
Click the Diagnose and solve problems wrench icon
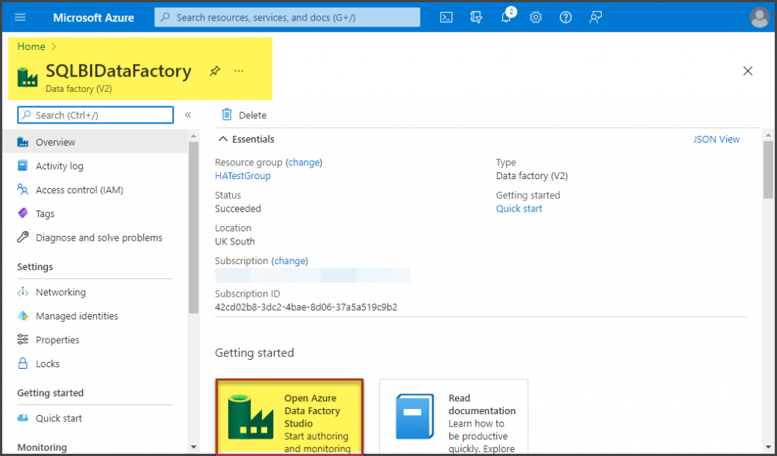23,237
